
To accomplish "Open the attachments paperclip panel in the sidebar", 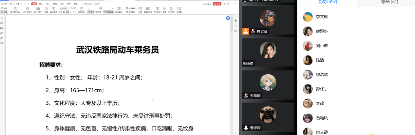I will point(2,33).
